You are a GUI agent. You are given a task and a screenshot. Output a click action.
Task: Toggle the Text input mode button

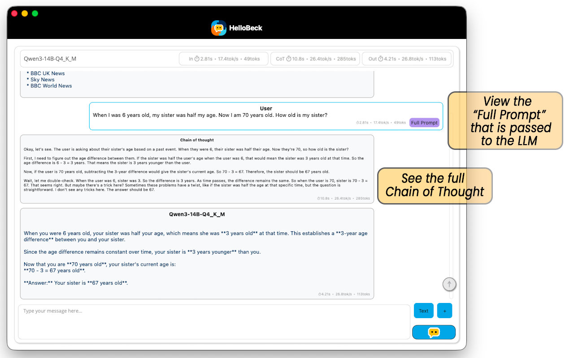tap(423, 310)
